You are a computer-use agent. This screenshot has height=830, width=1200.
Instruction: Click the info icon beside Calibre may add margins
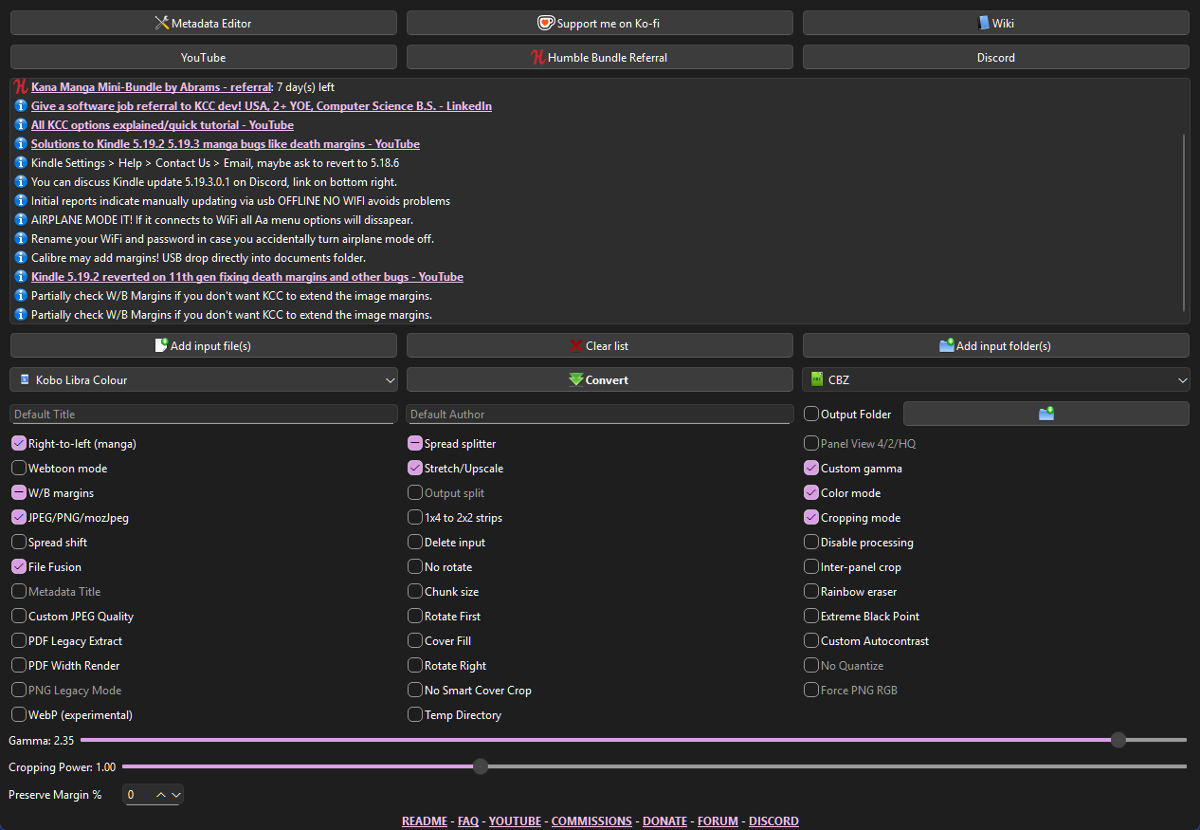click(x=21, y=257)
